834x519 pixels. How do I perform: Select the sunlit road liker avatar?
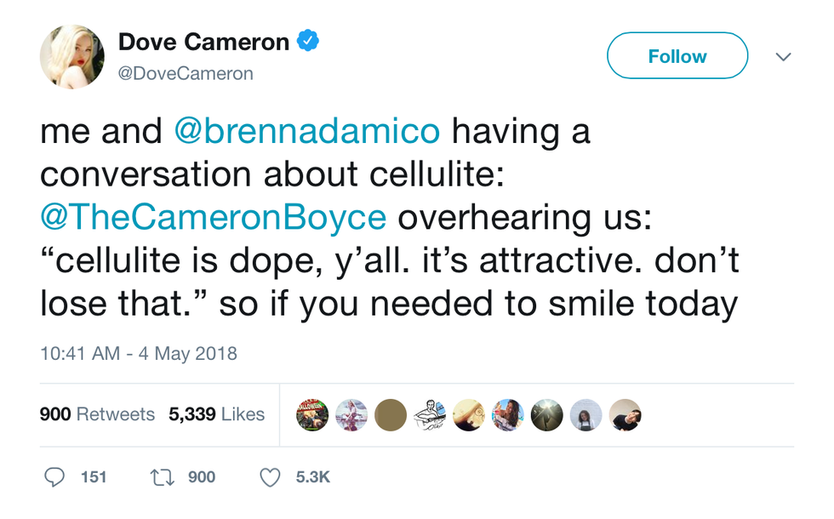547,415
